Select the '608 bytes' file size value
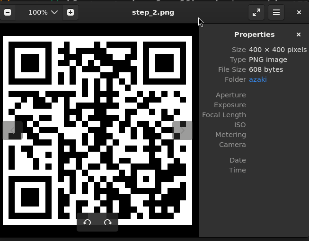309x241 pixels. (x=266, y=69)
